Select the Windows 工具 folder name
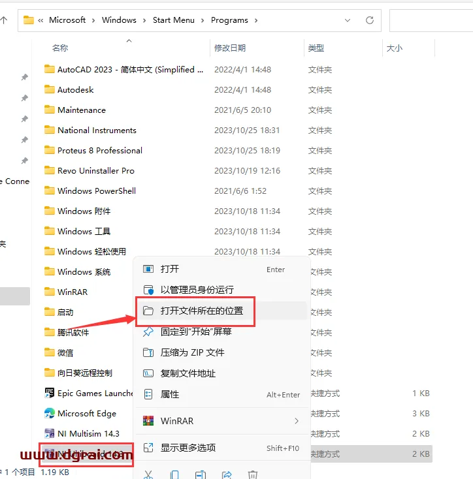The image size is (473, 479). 84,231
